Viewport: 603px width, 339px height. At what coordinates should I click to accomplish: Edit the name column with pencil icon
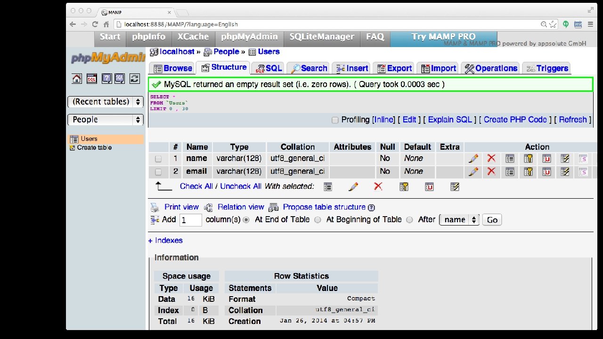(x=473, y=159)
